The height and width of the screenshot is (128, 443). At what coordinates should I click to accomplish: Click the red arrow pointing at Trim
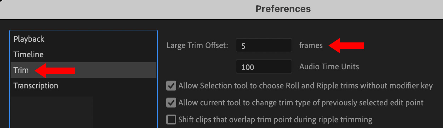pos(55,71)
